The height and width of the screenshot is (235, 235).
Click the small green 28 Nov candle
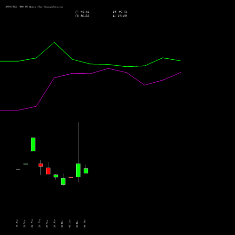56,176
